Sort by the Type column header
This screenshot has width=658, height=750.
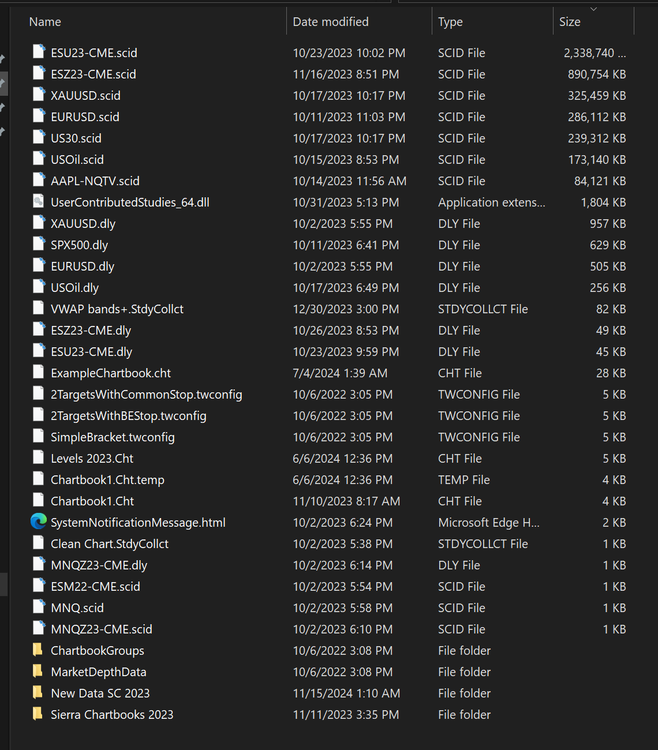coord(450,22)
